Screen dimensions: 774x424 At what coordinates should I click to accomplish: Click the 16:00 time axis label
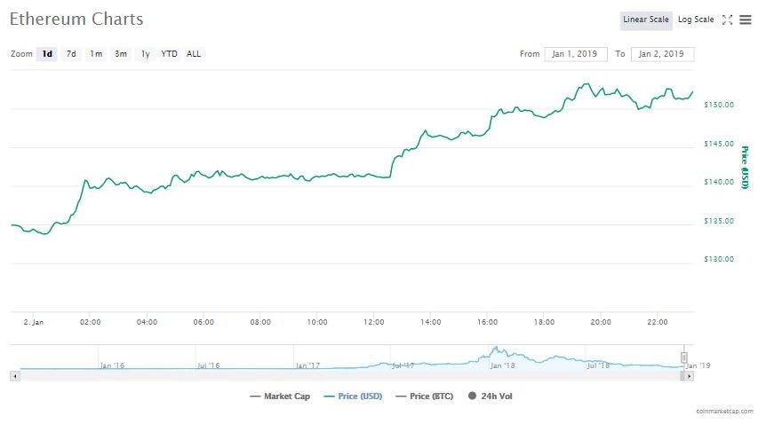(x=487, y=322)
